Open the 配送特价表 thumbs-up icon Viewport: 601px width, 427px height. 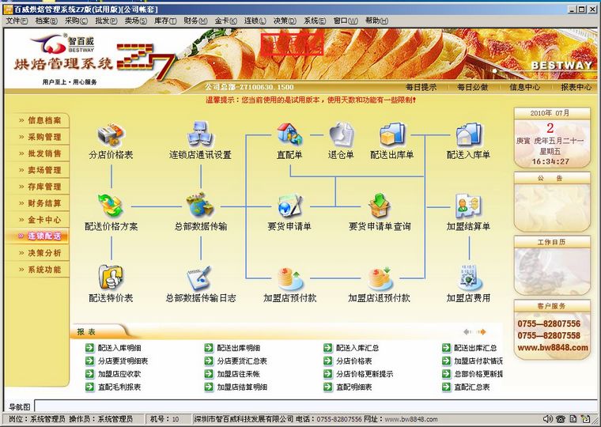(x=111, y=277)
